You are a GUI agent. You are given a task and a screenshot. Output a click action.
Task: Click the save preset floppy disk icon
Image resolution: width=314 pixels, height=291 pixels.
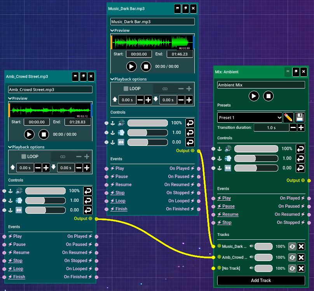pyautogui.click(x=299, y=117)
